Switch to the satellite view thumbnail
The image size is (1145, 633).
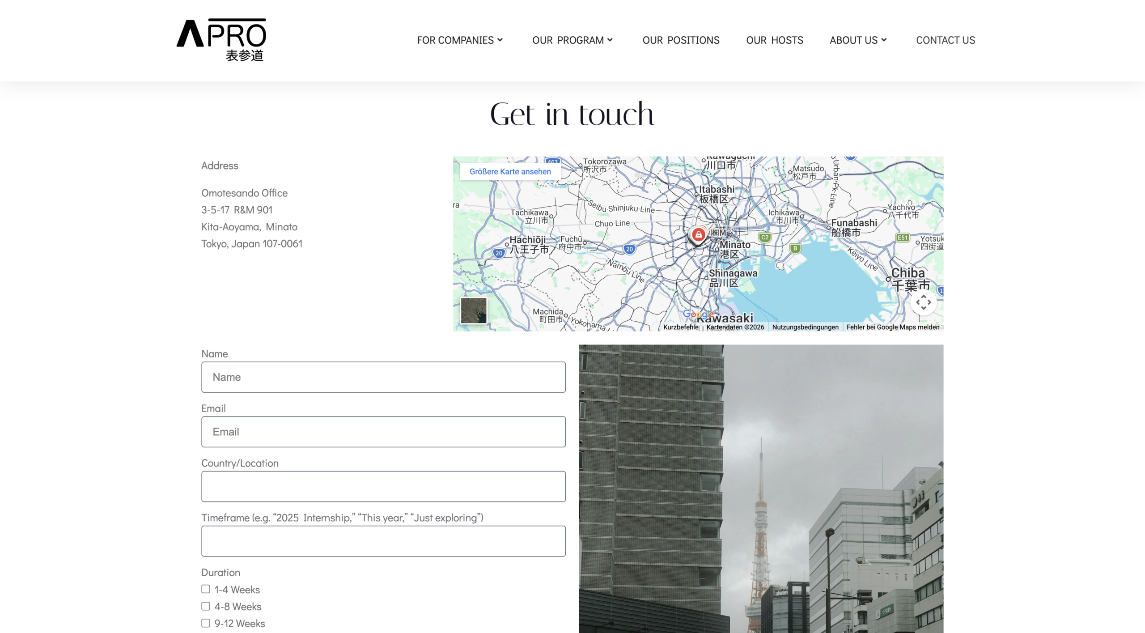[474, 310]
